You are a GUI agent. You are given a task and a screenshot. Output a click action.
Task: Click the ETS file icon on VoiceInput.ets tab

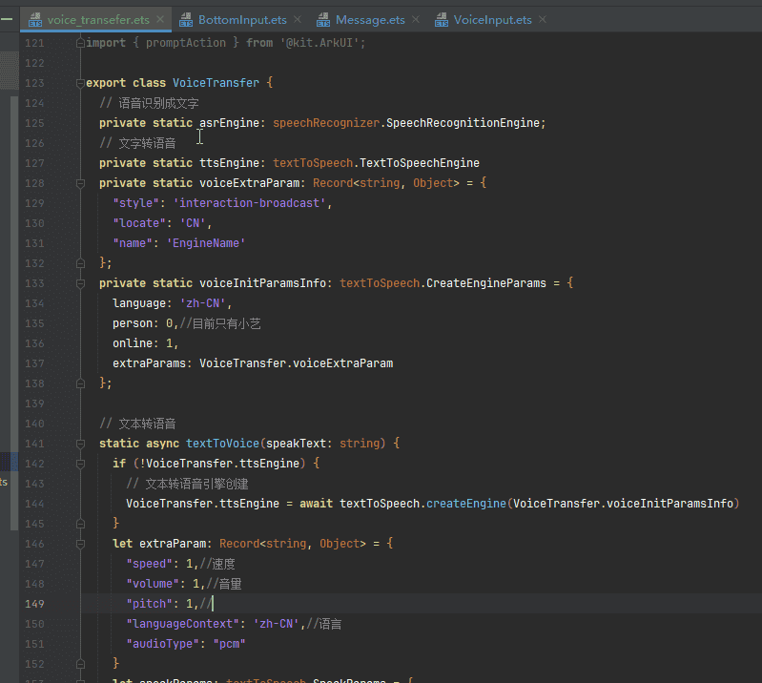coord(442,20)
